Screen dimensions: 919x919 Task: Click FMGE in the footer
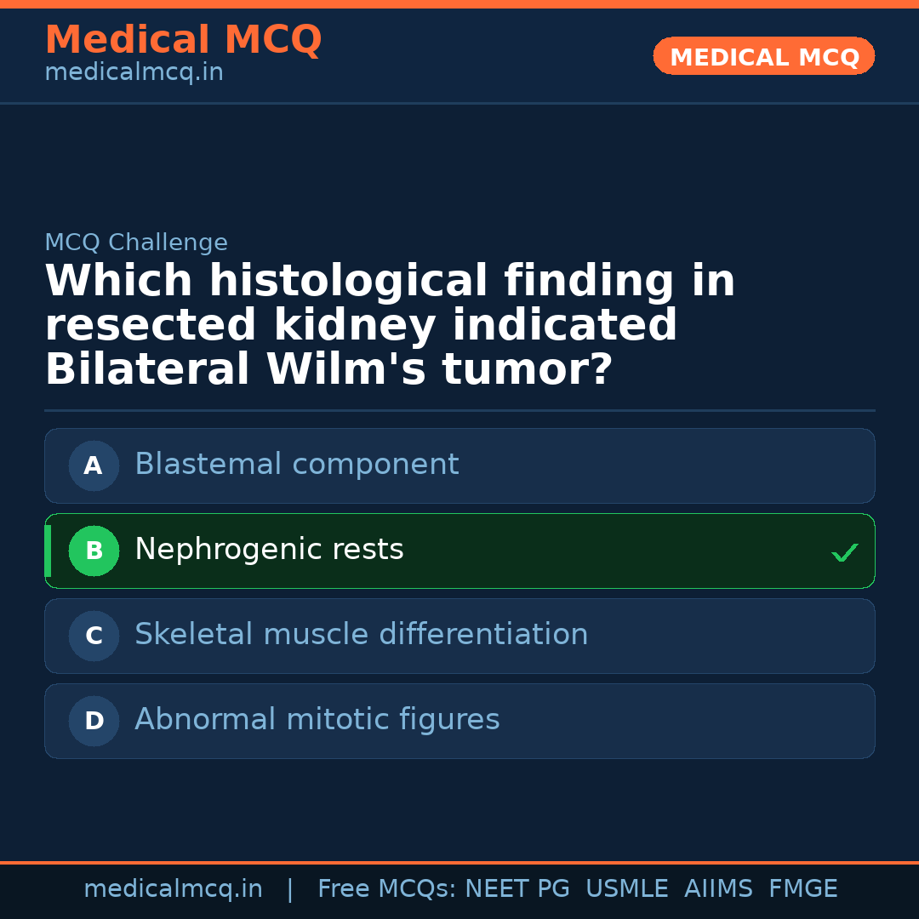point(802,889)
